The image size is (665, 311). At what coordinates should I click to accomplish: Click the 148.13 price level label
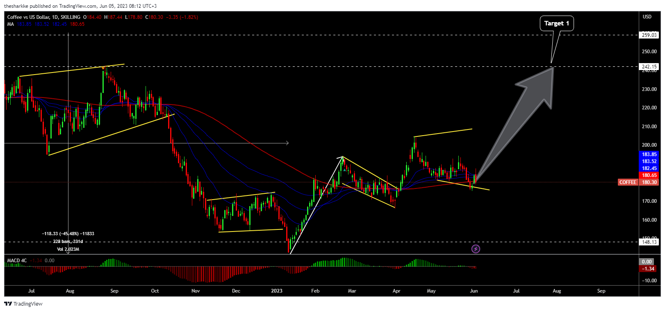[649, 242]
